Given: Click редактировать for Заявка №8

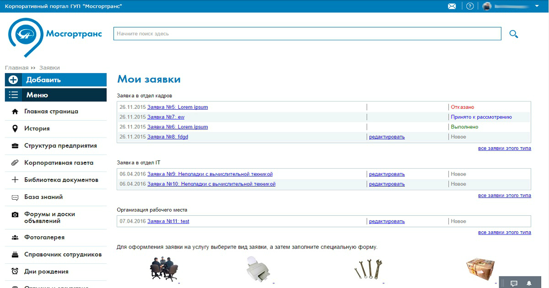Looking at the screenshot, I should pos(387,137).
